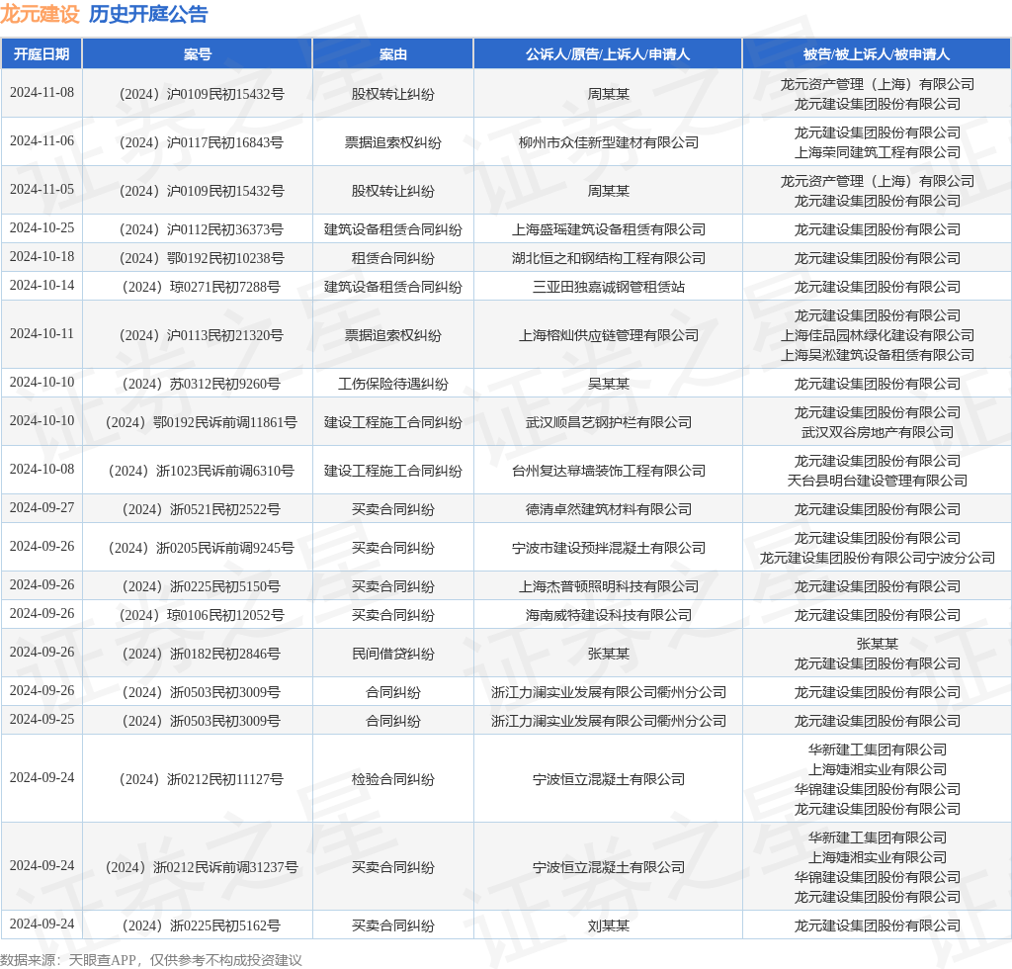The width and height of the screenshot is (1012, 969).
Task: Click plaintiff 上海杰普顿照明科技有限公司
Action: [609, 586]
